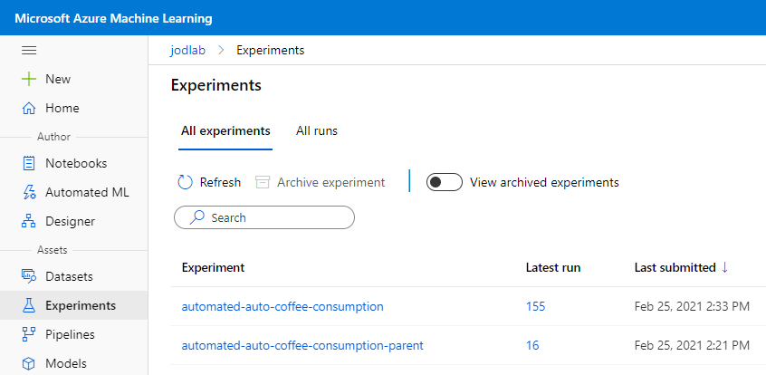Image resolution: width=766 pixels, height=375 pixels.
Task: Open automated-auto-coffee-consumption experiment link
Action: [x=282, y=307]
